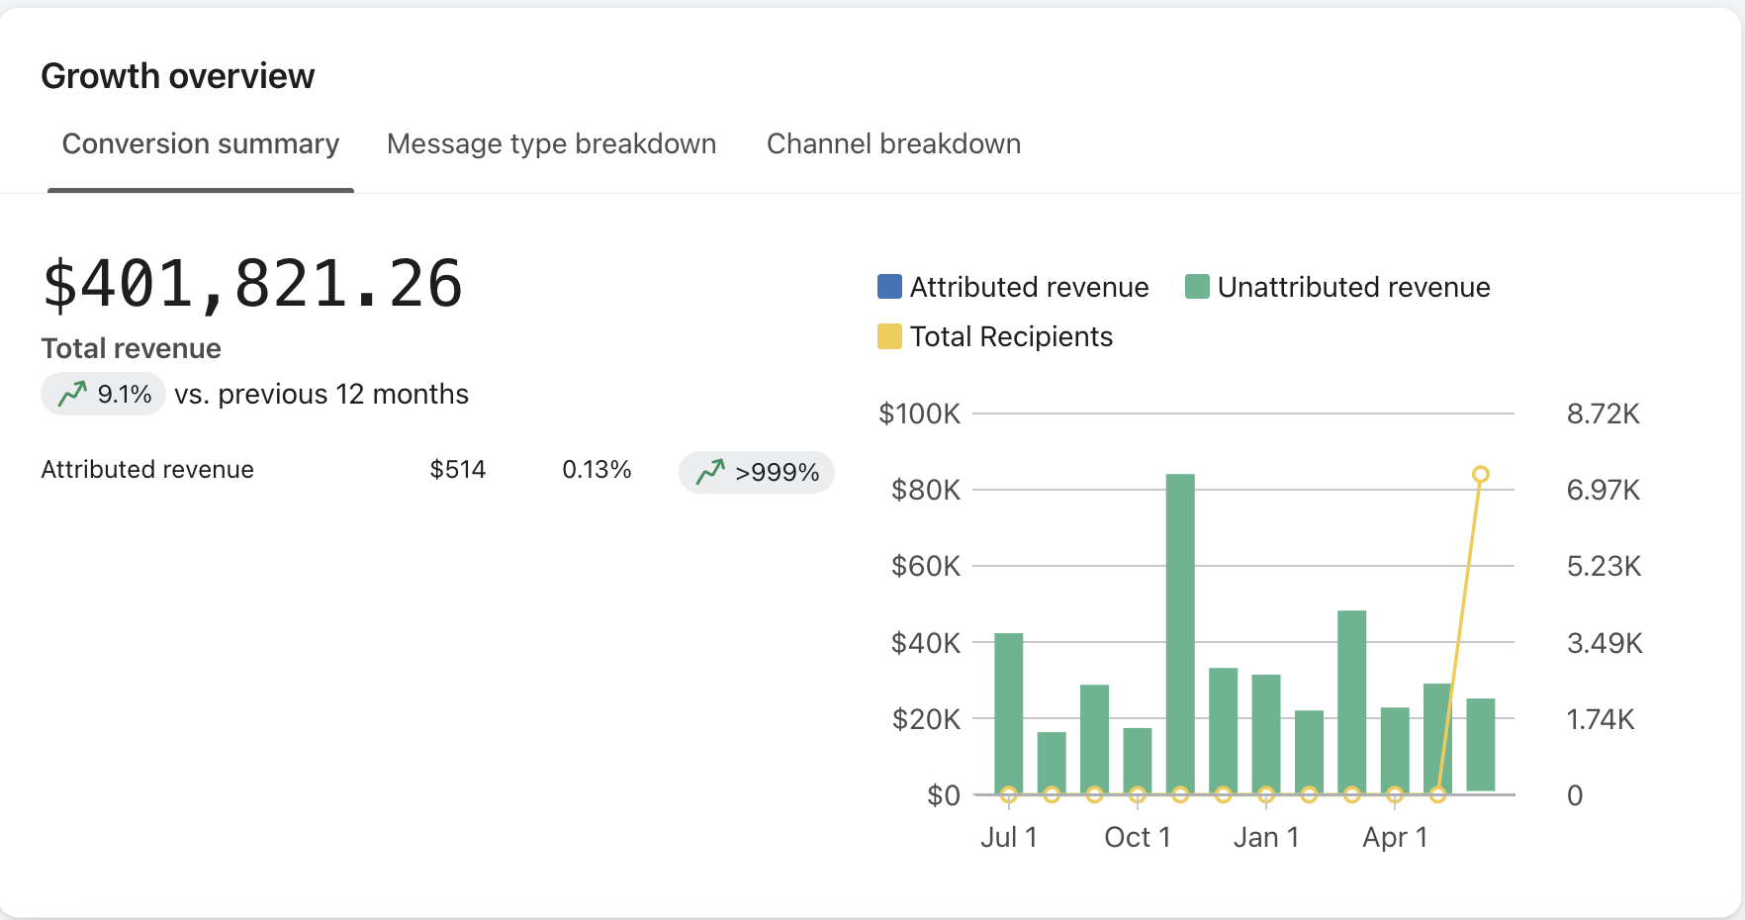1745x920 pixels.
Task: Click the 3.49K right axis label
Action: coord(1605,643)
